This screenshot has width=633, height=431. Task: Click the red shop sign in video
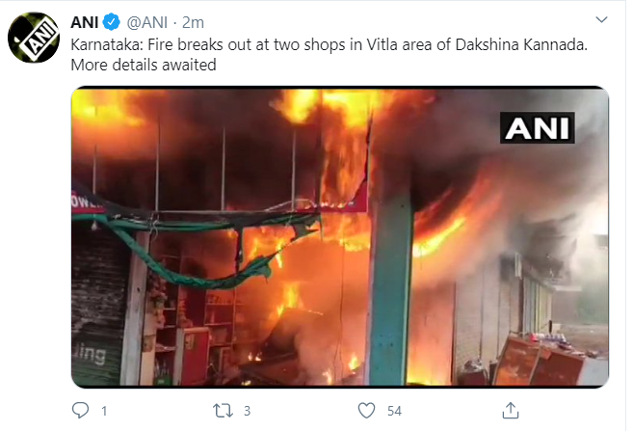(88, 202)
